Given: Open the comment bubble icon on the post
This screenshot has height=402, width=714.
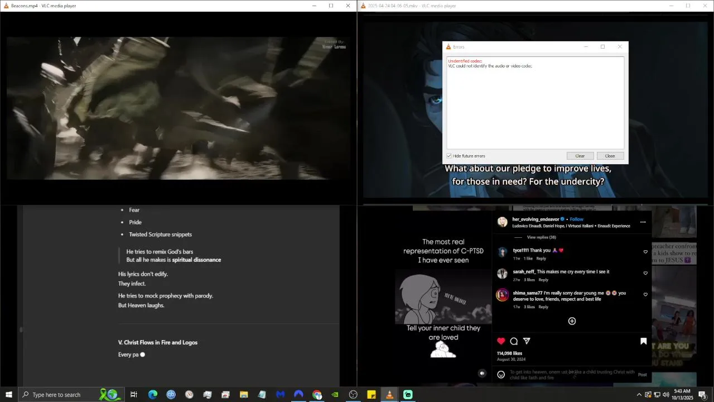Looking at the screenshot, I should point(514,341).
